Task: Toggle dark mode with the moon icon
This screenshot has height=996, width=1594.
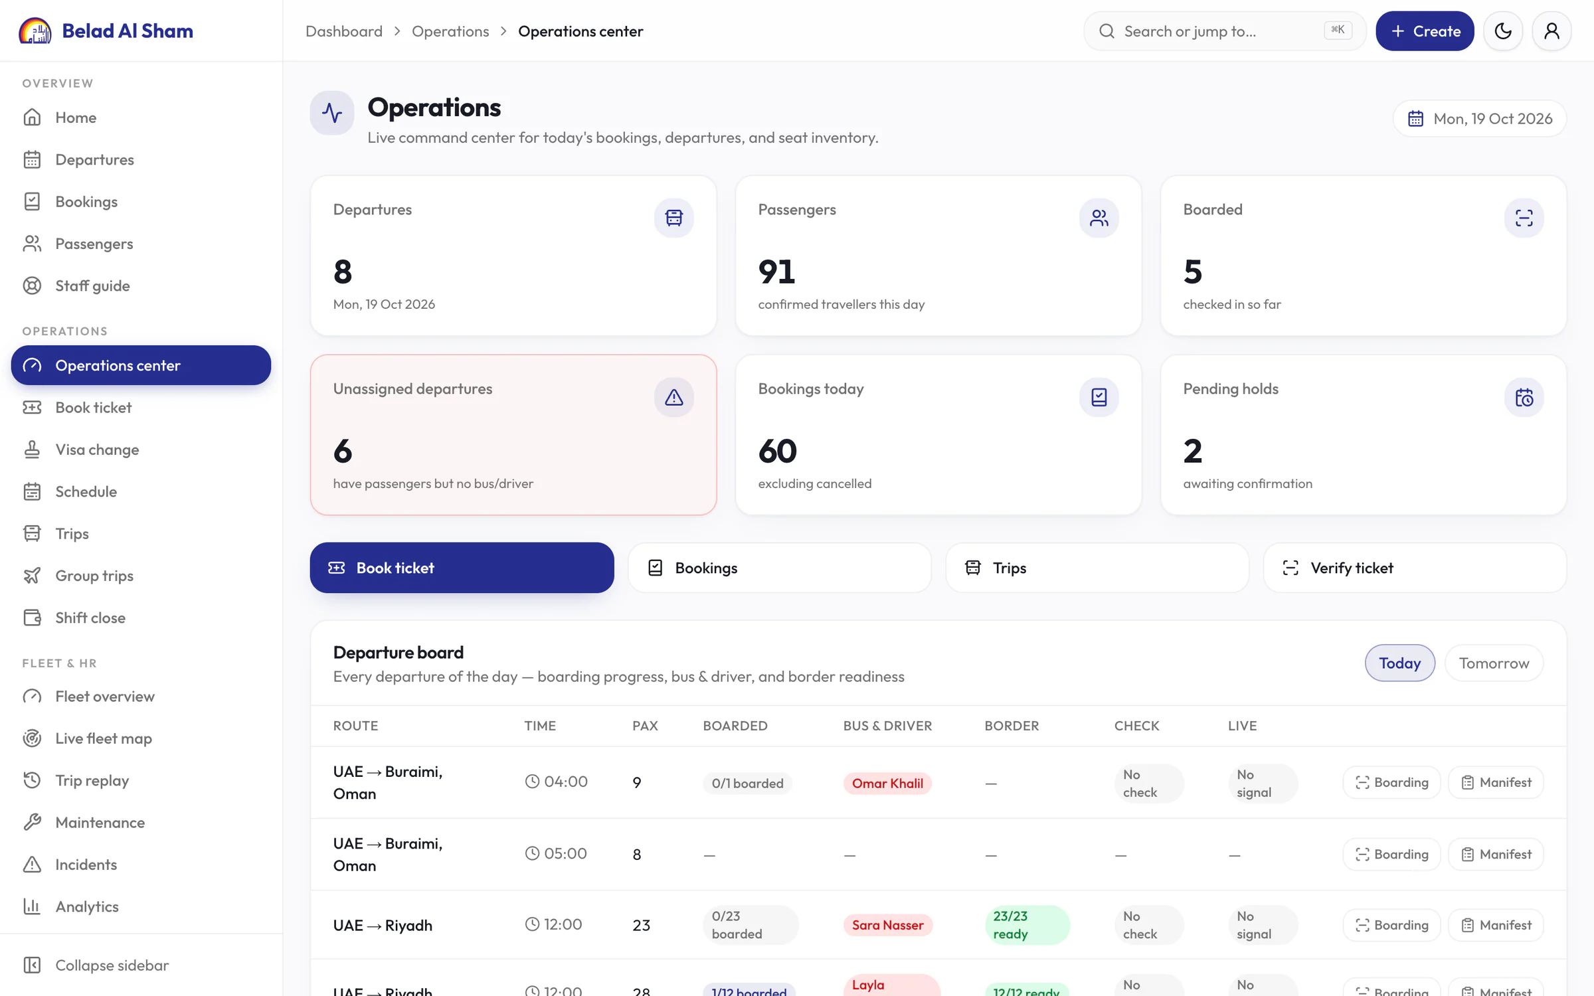Action: 1503,31
